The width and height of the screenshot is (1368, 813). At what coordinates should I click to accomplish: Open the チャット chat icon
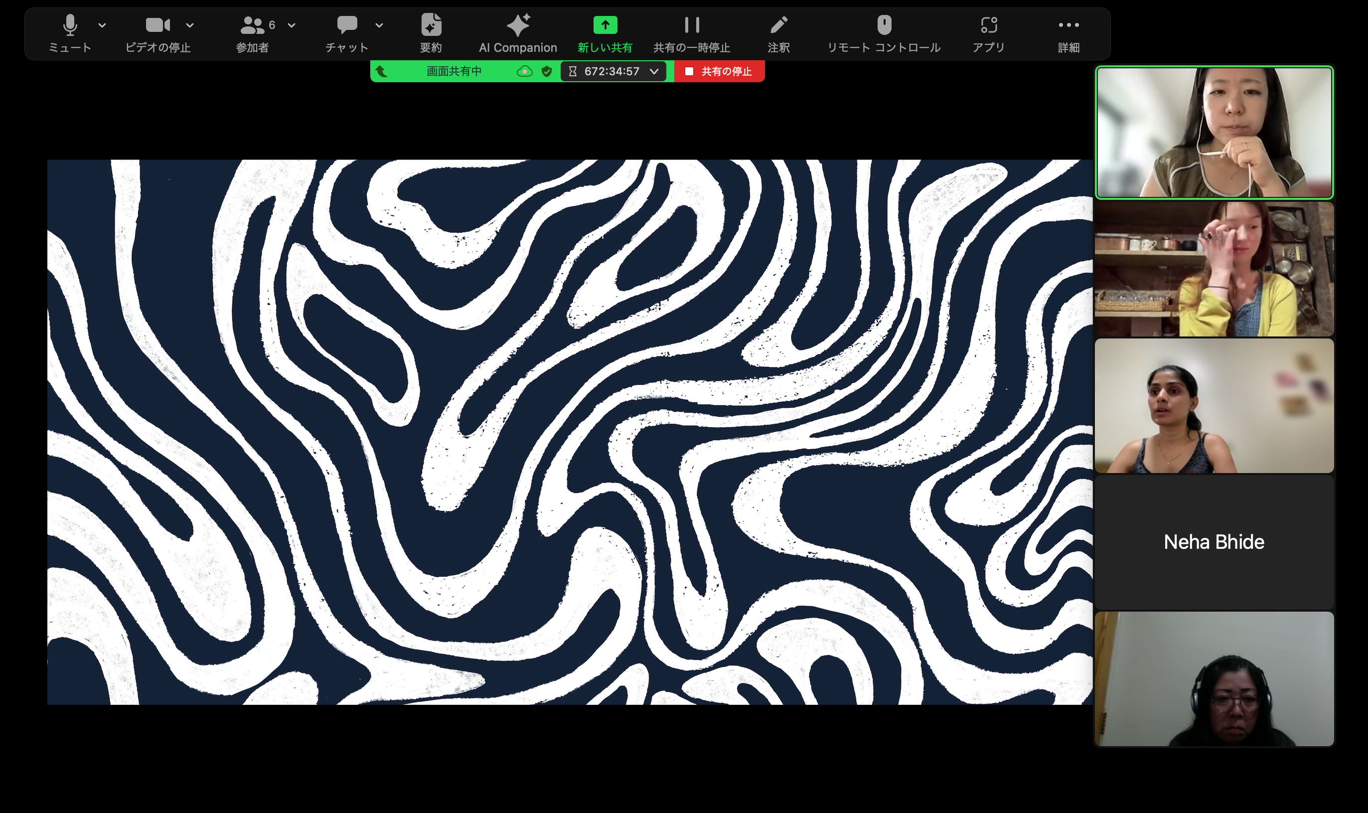coord(347,24)
